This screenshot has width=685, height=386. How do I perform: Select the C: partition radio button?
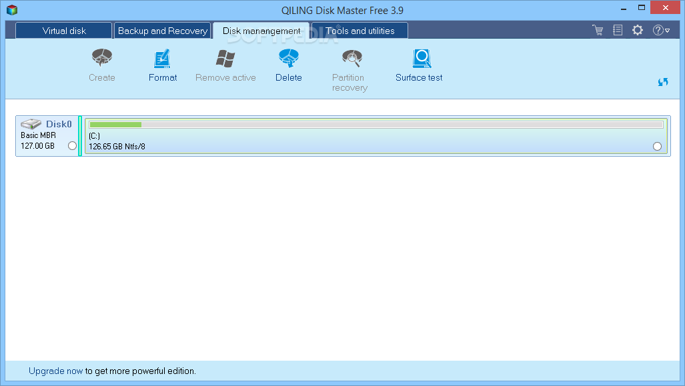pos(657,146)
